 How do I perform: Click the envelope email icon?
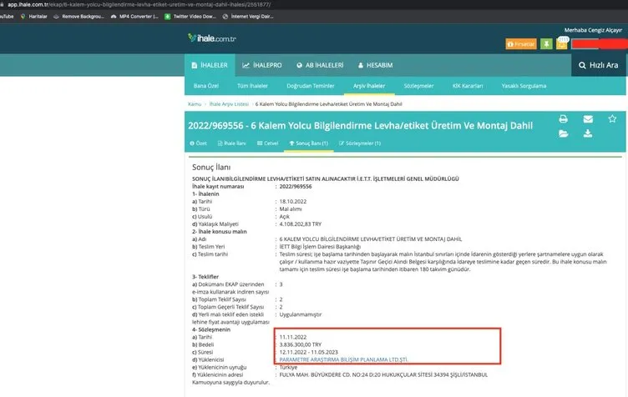(x=588, y=119)
